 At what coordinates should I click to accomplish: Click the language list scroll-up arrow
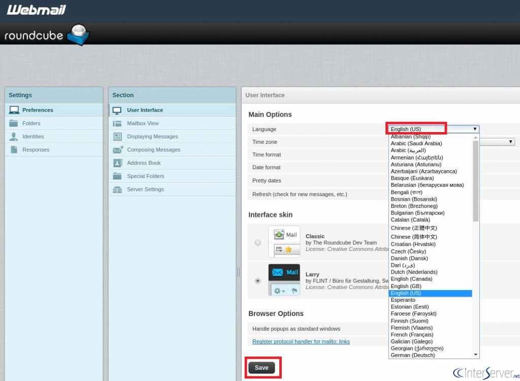tap(475, 137)
